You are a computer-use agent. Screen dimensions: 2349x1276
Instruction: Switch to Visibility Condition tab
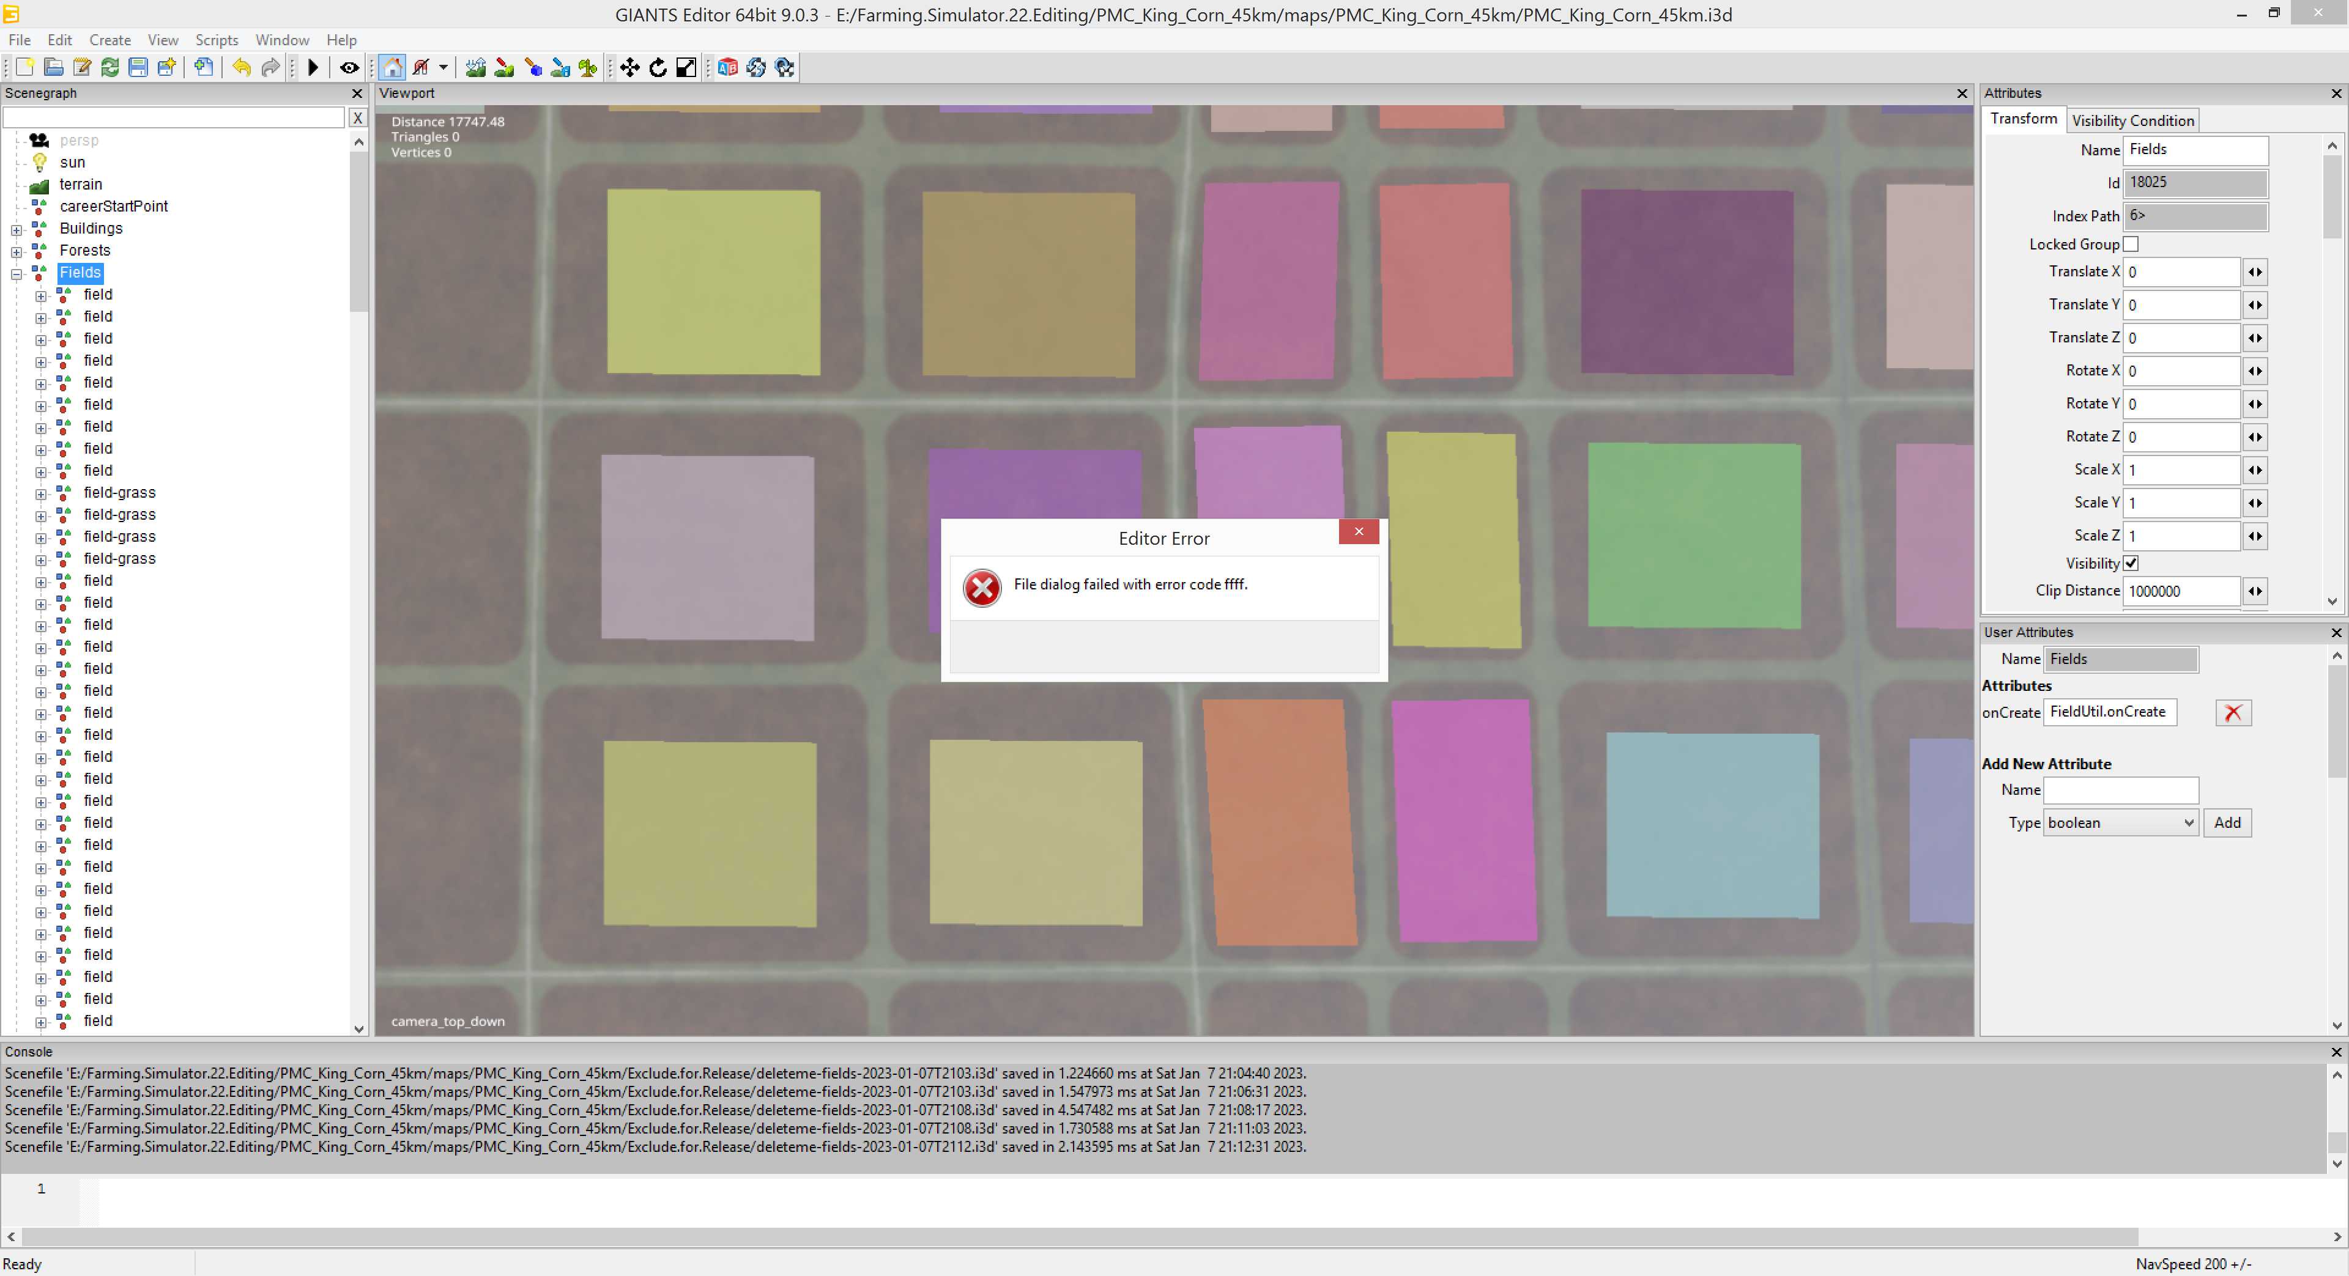2132,120
